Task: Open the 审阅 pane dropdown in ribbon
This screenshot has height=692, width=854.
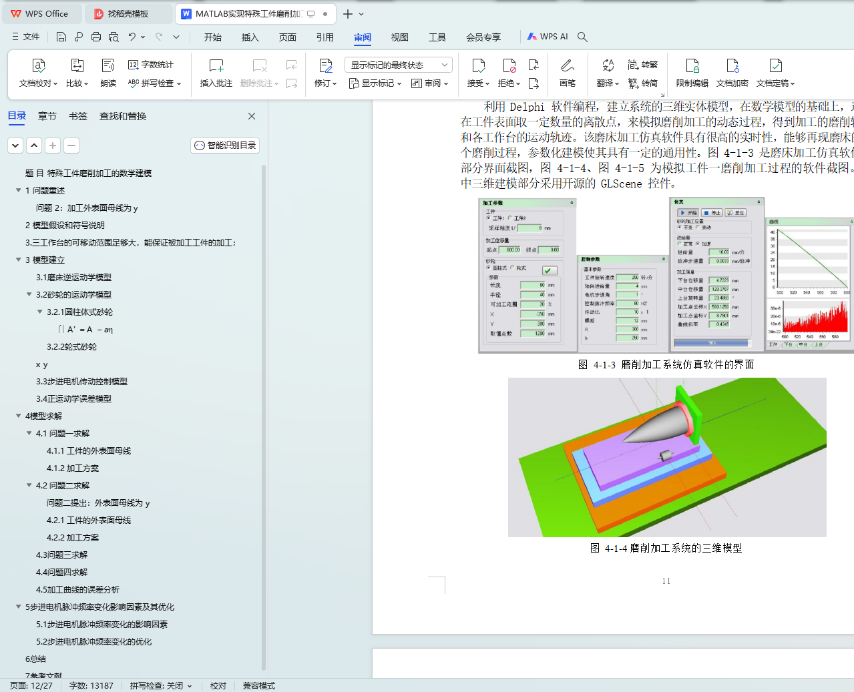Action: point(430,83)
